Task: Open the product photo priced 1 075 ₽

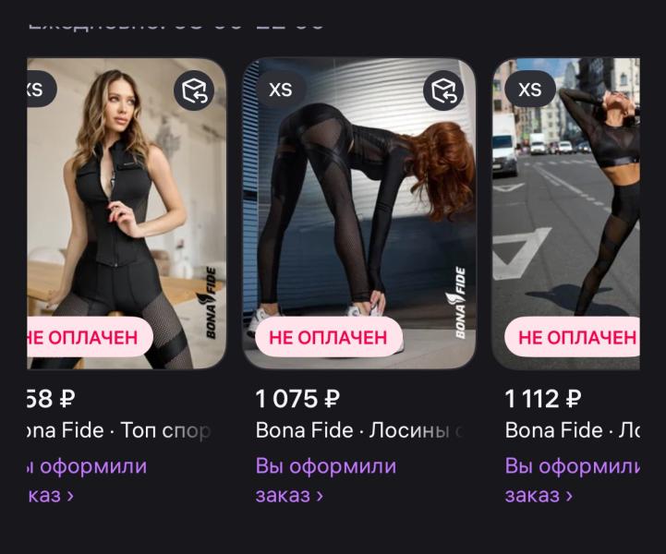Action: (358, 203)
